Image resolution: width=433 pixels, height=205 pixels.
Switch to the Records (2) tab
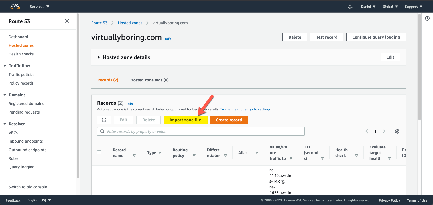point(108,80)
